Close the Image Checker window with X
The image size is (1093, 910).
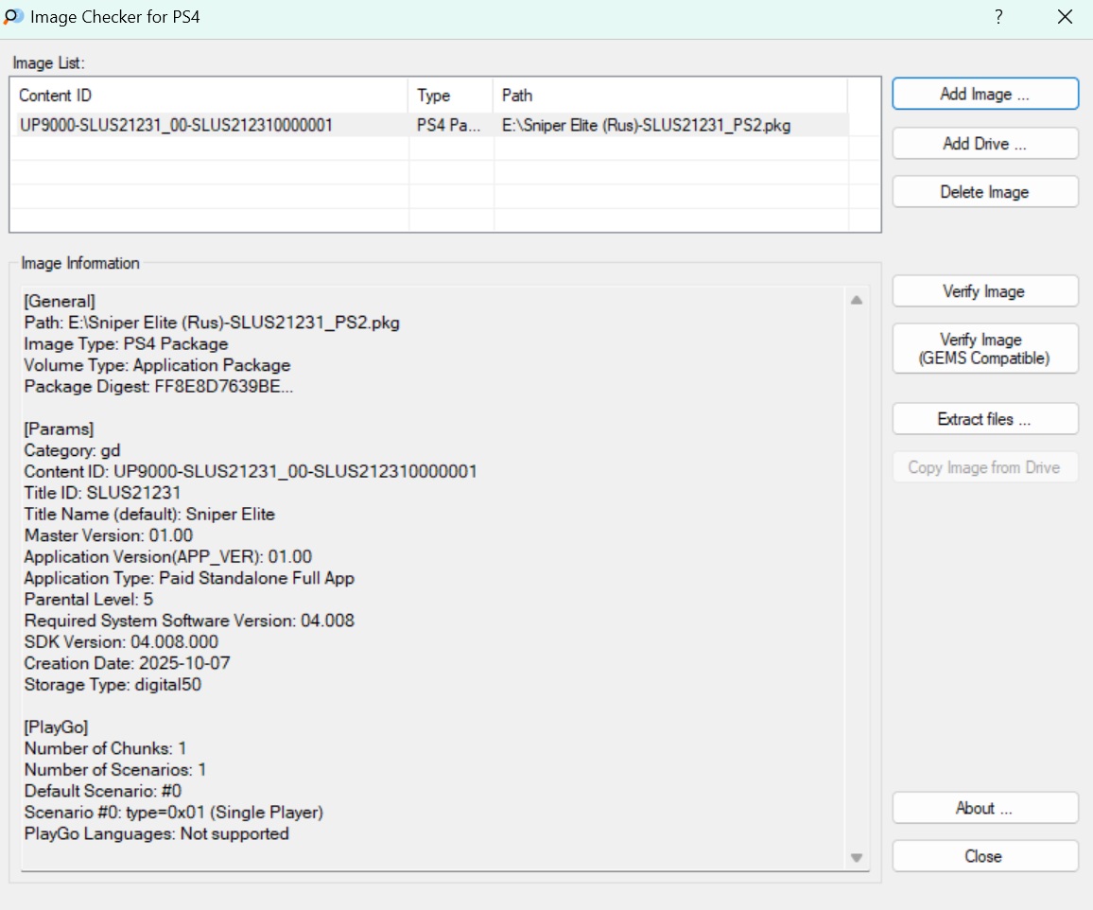point(1065,17)
